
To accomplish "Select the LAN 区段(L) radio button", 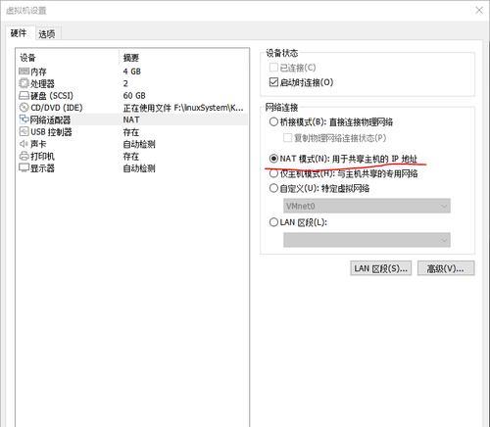I will tap(273, 222).
